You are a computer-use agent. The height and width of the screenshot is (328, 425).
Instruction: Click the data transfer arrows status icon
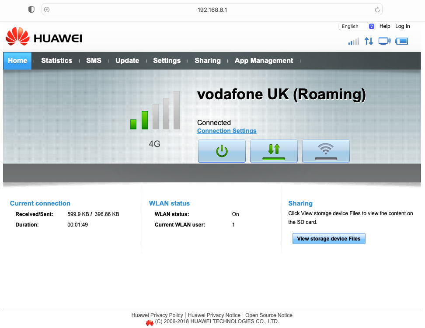tap(369, 41)
